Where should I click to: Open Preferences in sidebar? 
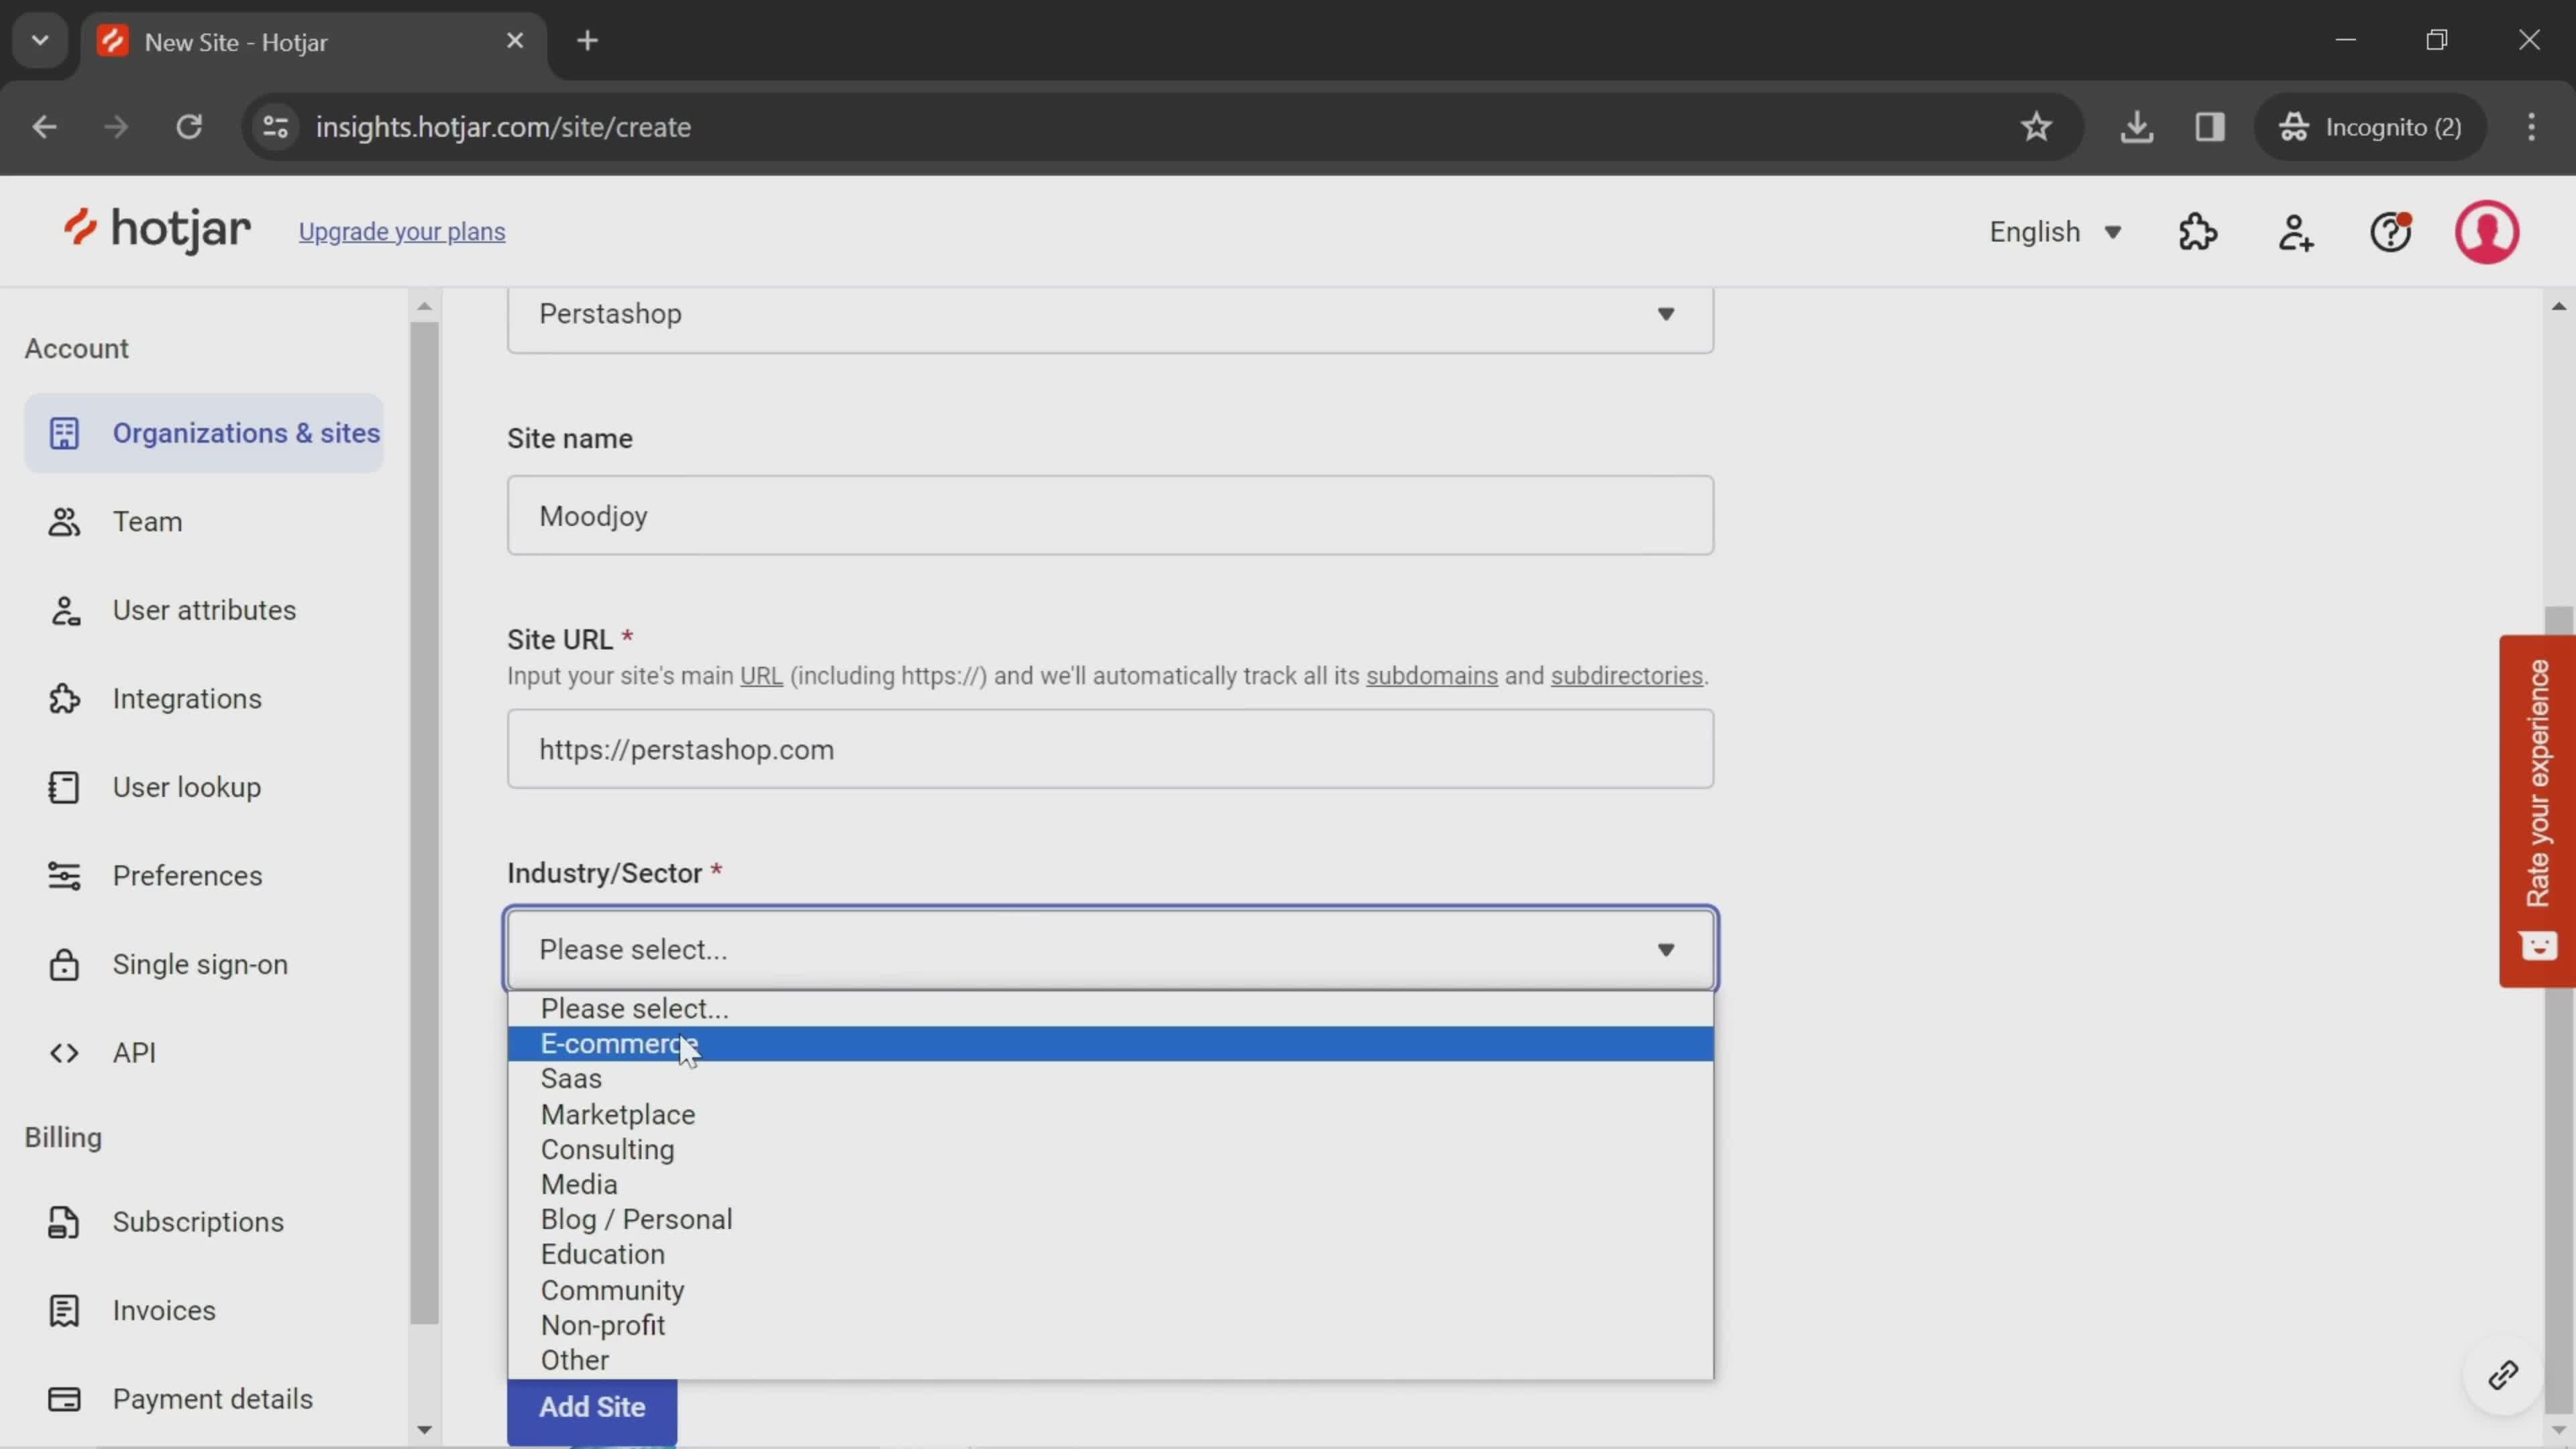click(x=204, y=876)
